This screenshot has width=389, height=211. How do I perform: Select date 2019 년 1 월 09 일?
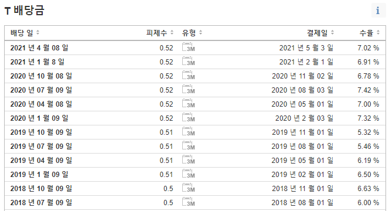39,175
